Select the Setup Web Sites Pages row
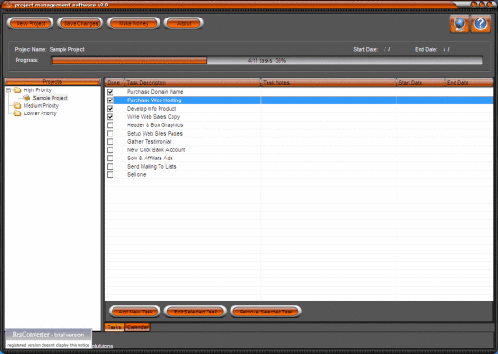The width and height of the screenshot is (498, 354). click(299, 134)
